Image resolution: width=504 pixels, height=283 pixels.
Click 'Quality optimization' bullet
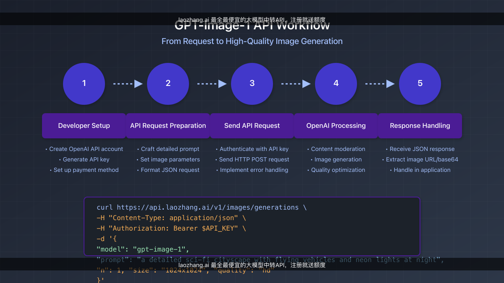click(336, 170)
